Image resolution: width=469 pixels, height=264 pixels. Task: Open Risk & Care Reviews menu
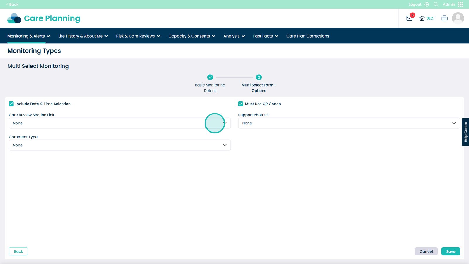pyautogui.click(x=138, y=36)
